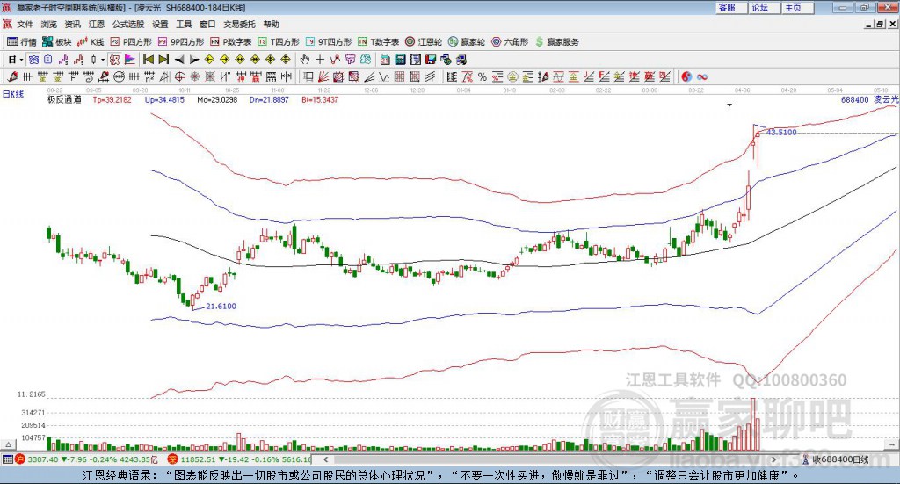This screenshot has width=900, height=484.
Task: Click the 11852.51 index in status bar
Action: [x=198, y=459]
